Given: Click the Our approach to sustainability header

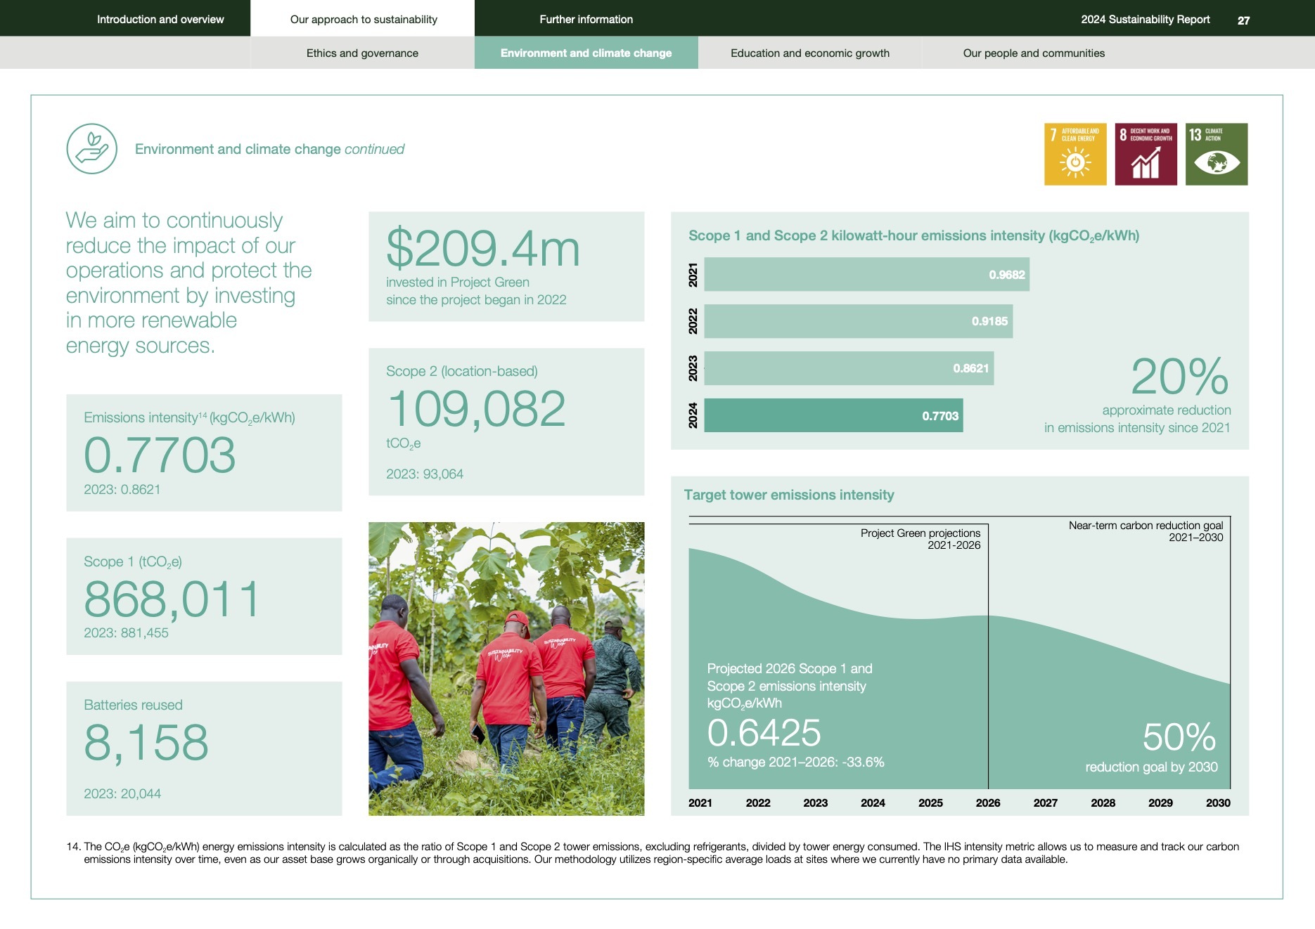Looking at the screenshot, I should point(363,19).
